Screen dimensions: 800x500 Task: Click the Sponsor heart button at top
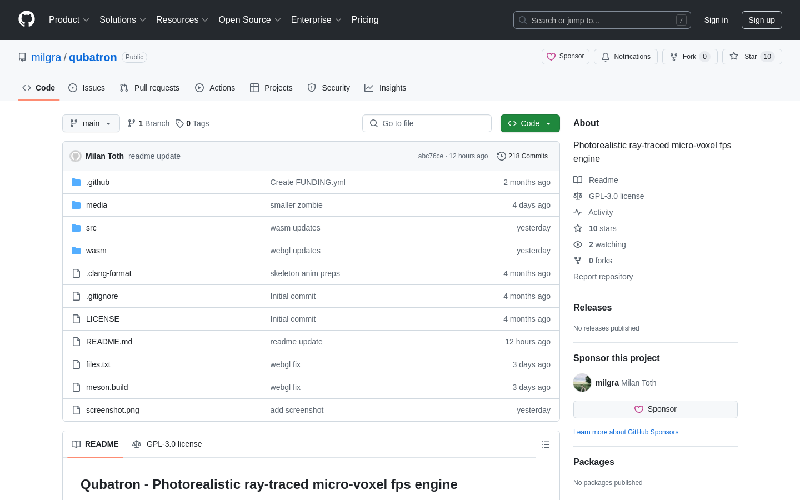(x=566, y=57)
